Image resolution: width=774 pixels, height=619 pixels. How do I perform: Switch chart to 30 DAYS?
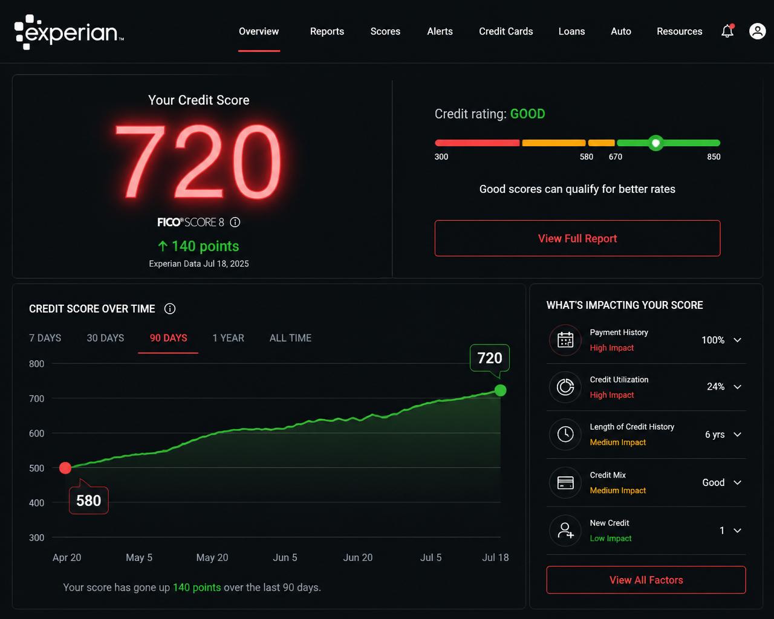[105, 338]
